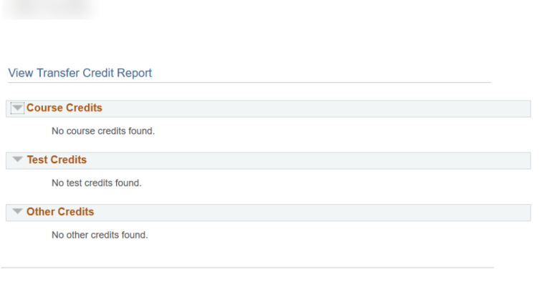Collapse the Other Credits section triangle
Screen dimensions: 550x287
pos(18,212)
